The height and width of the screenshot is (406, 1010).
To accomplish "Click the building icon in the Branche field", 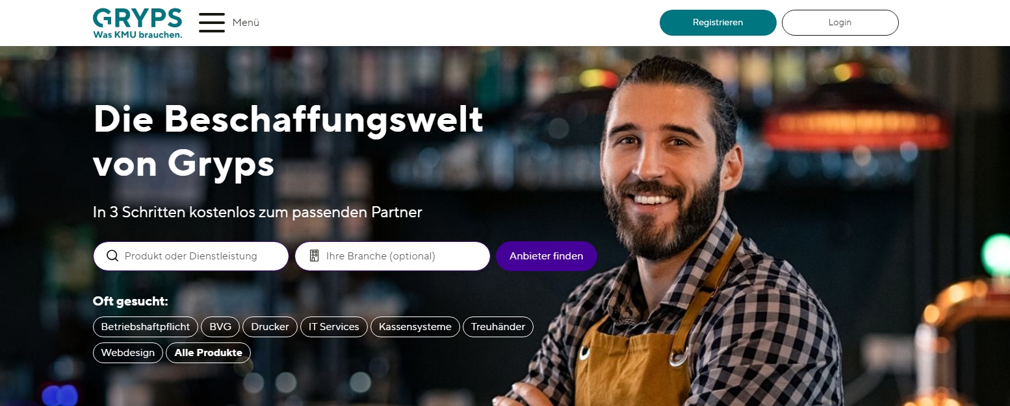I will 314,256.
